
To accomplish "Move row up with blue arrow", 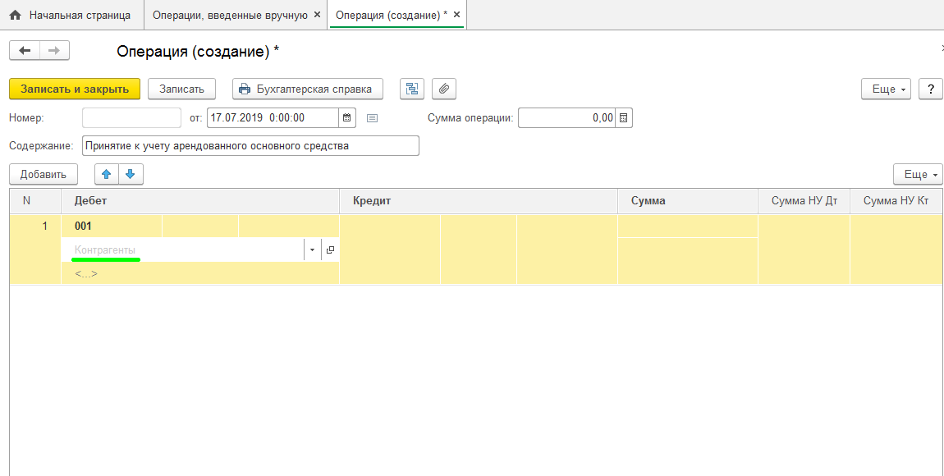I will tap(107, 174).
